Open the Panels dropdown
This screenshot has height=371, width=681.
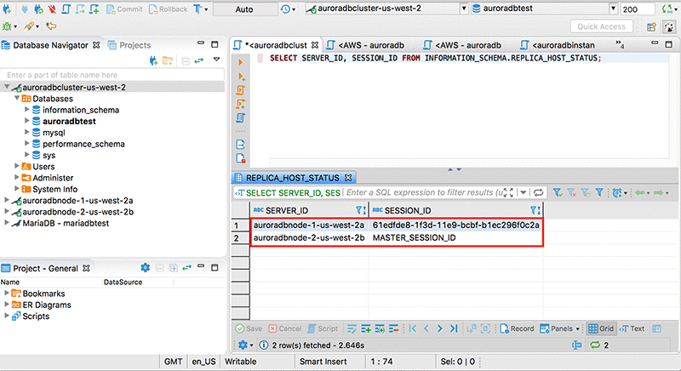559,328
